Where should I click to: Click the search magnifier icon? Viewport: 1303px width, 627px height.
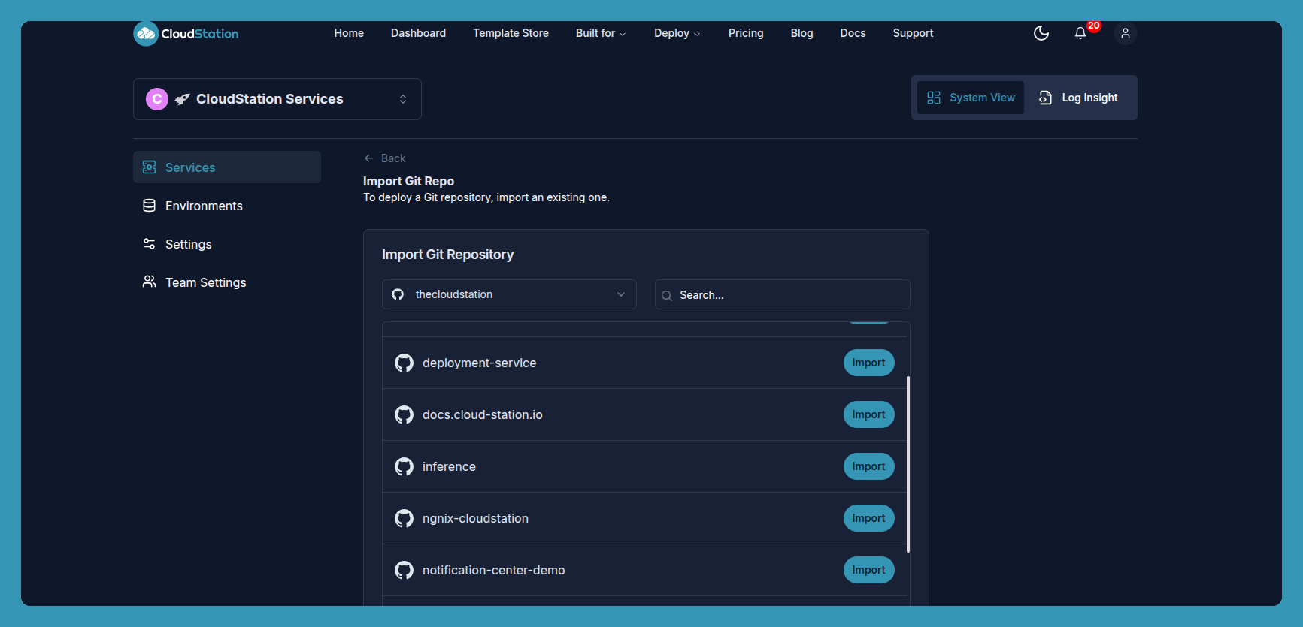[x=667, y=296]
